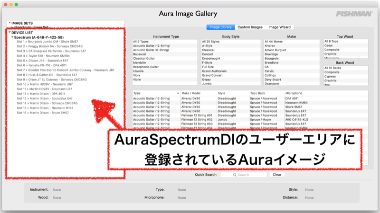
Task: Select Fishman 12 String #02 Jumbo row
Action: [250, 120]
